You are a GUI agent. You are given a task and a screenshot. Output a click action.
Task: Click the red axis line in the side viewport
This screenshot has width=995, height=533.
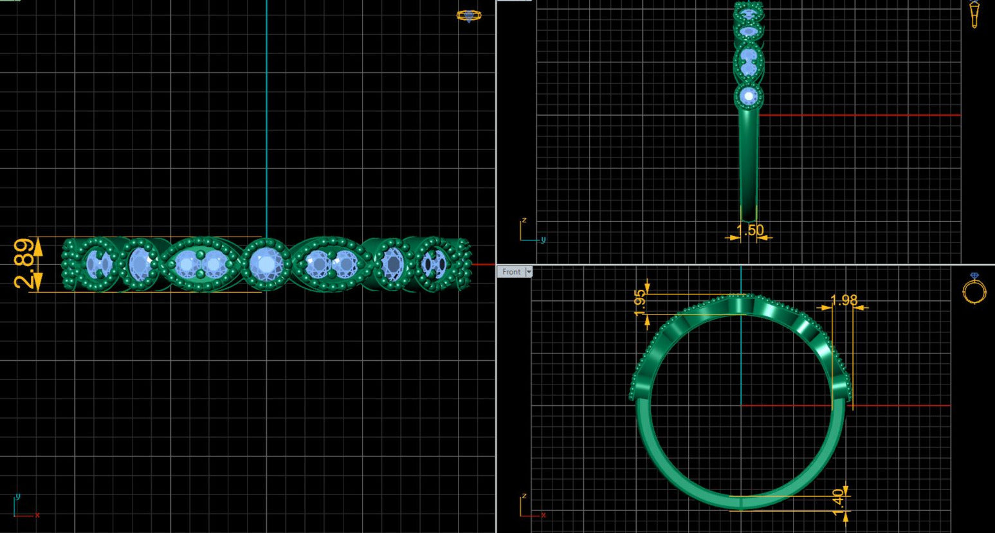tap(862, 115)
